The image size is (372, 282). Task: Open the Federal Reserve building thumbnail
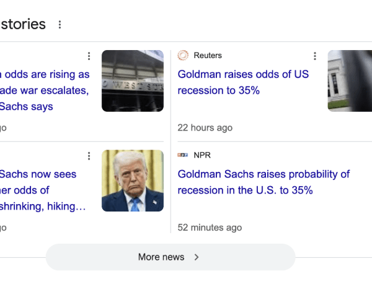[350, 81]
